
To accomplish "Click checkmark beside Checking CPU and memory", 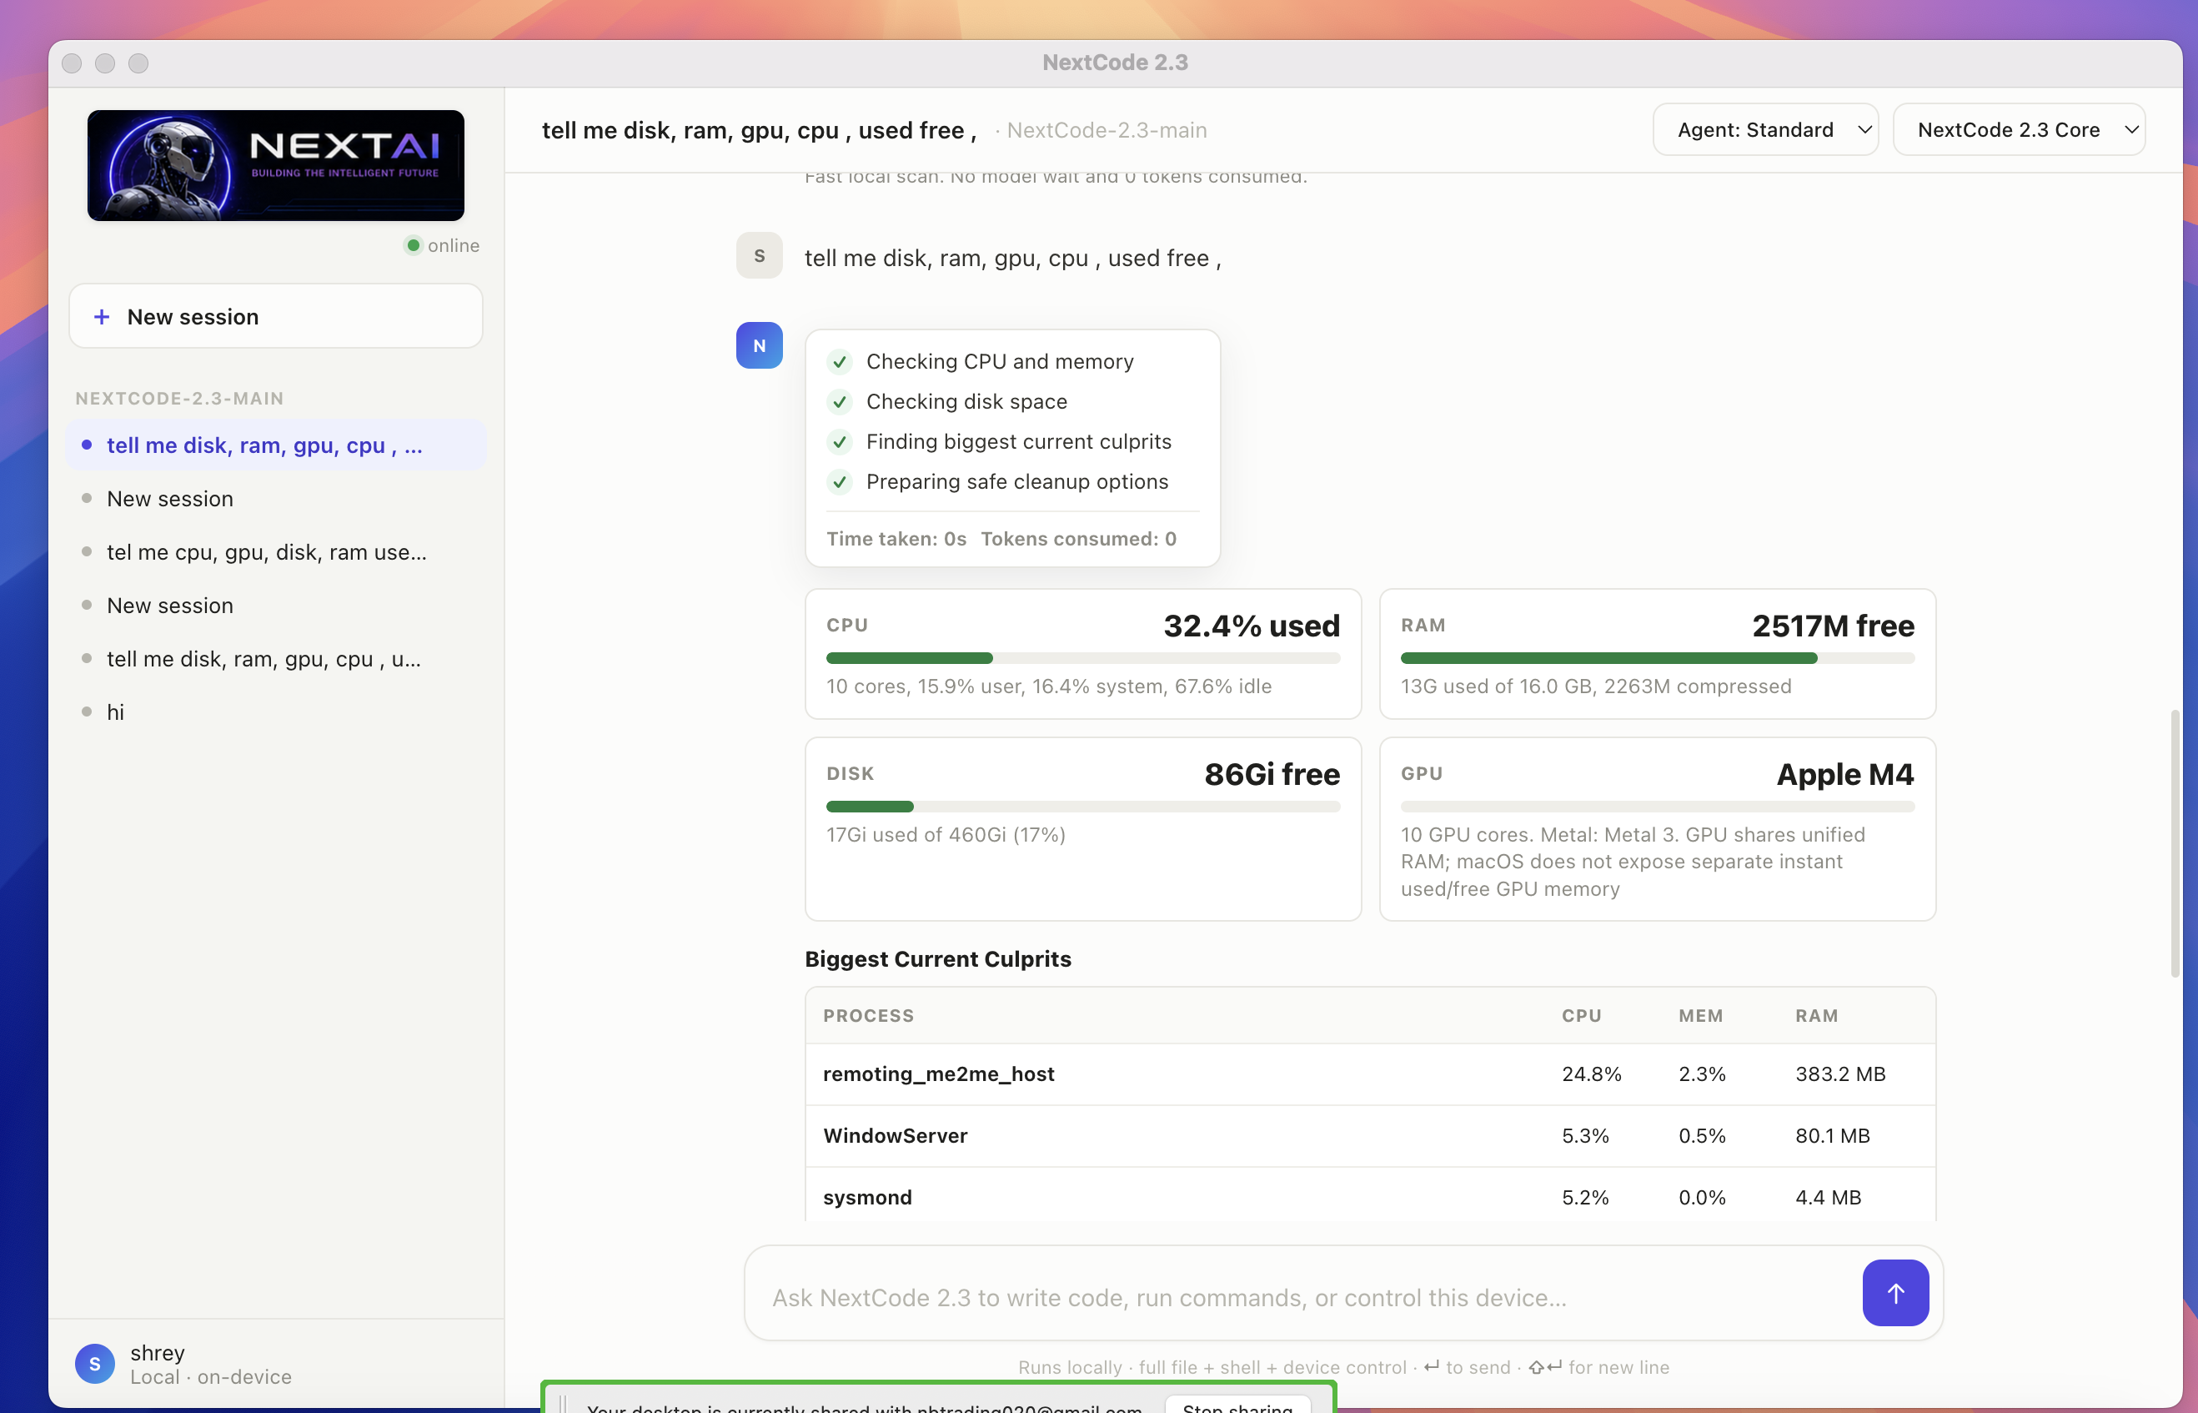I will pos(839,361).
